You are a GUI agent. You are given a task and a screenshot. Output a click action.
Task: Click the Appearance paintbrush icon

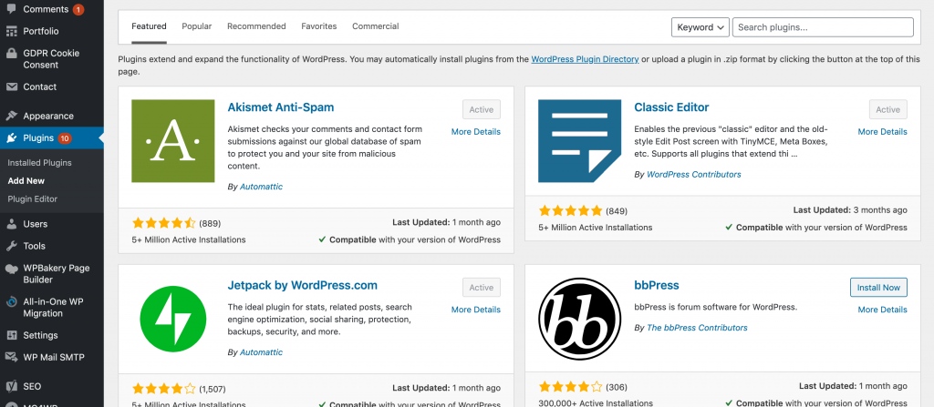point(11,116)
